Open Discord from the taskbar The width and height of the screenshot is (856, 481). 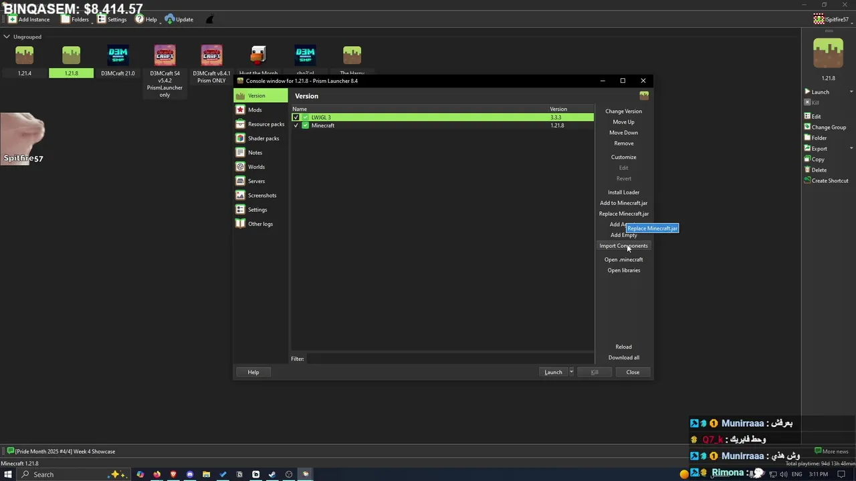click(190, 474)
